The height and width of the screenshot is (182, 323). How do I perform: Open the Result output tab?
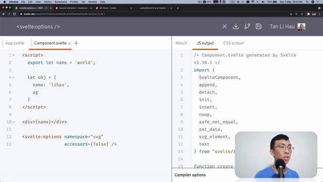click(x=181, y=43)
